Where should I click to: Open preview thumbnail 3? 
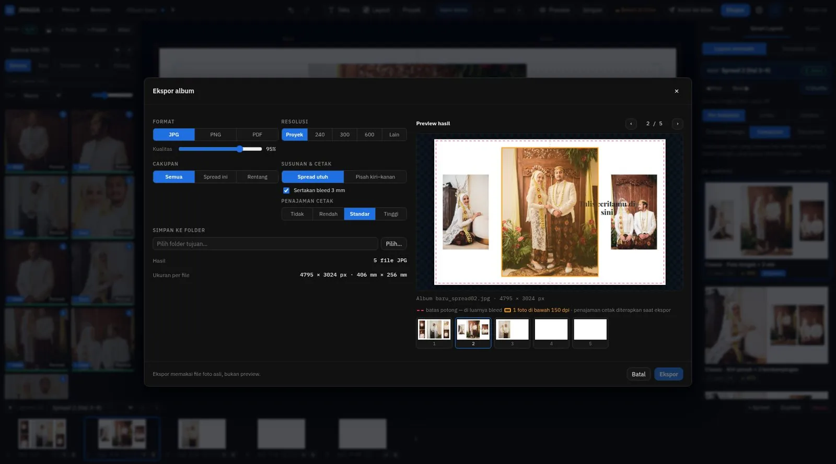[512, 332]
